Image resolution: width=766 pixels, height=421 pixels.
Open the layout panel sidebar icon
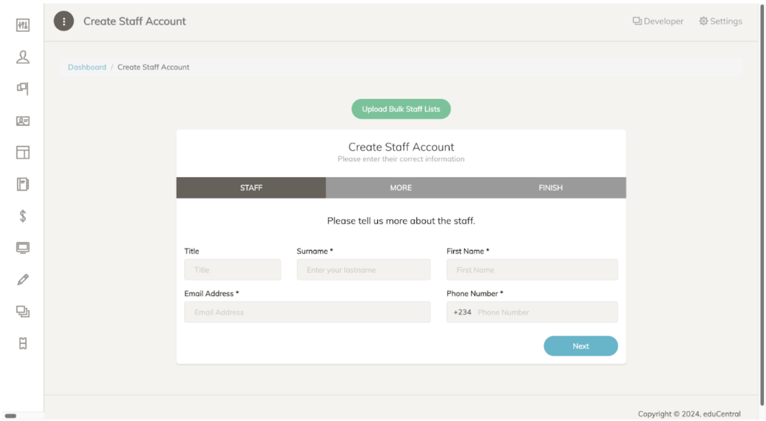[x=23, y=152]
